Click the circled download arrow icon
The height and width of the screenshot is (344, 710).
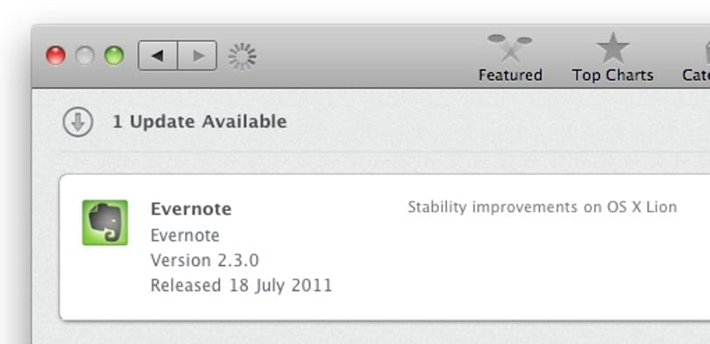pyautogui.click(x=78, y=122)
